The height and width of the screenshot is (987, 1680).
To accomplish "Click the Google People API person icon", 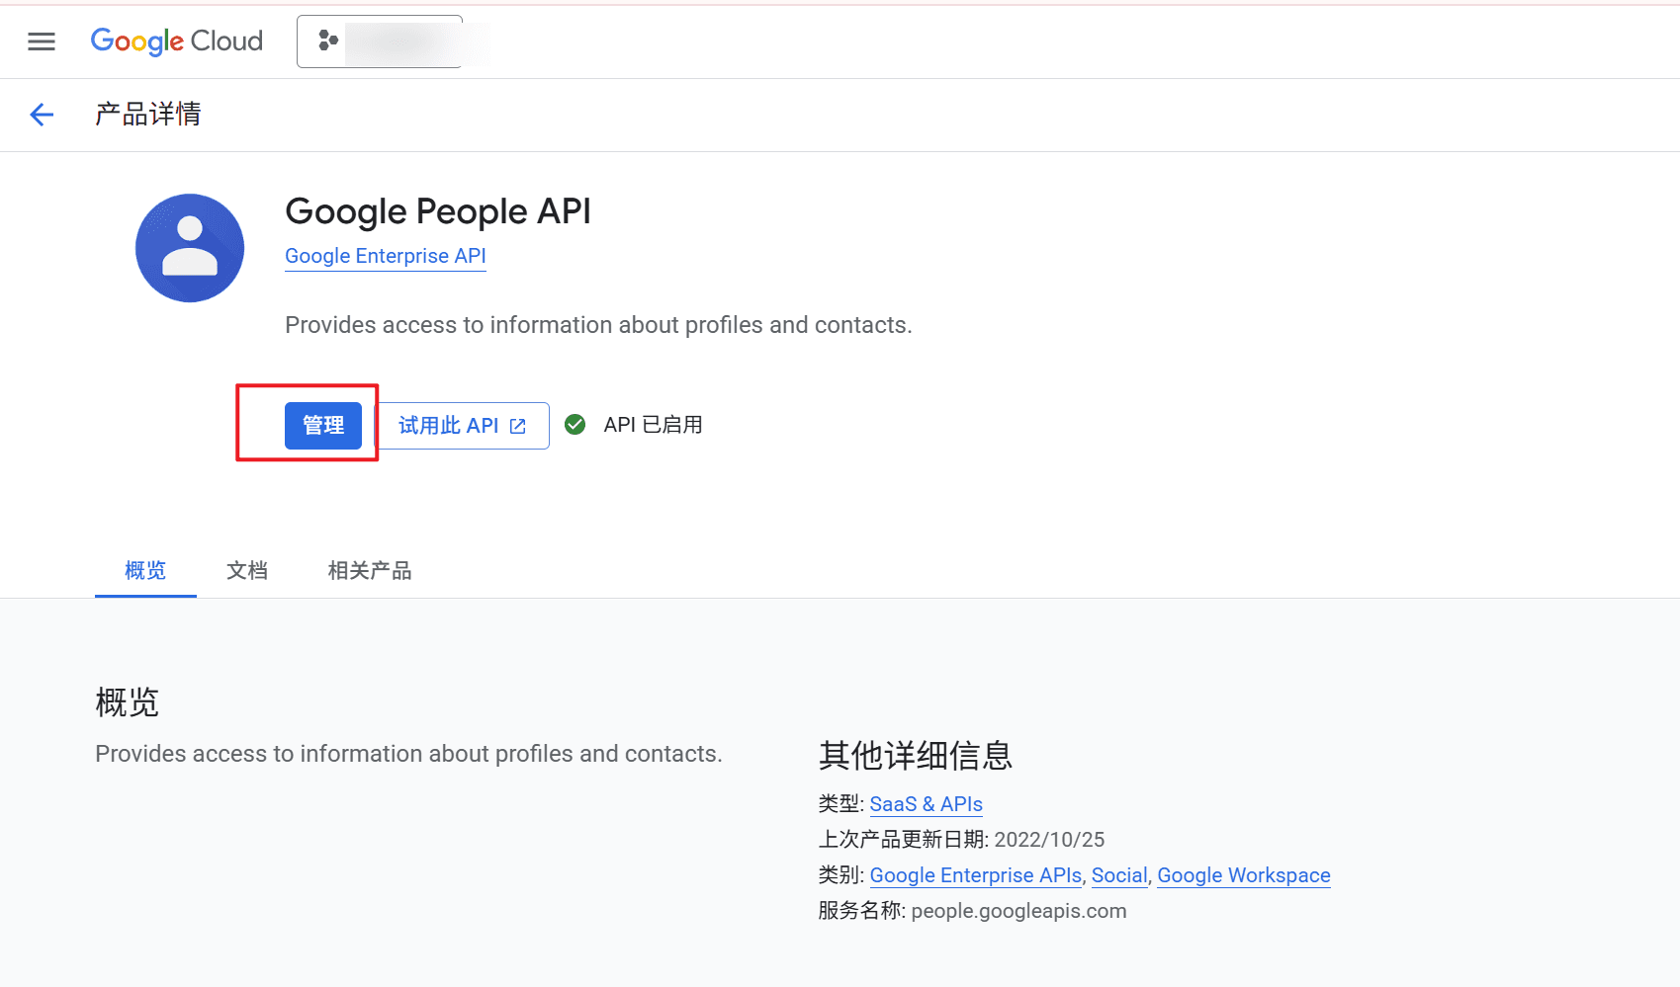I will (x=190, y=248).
